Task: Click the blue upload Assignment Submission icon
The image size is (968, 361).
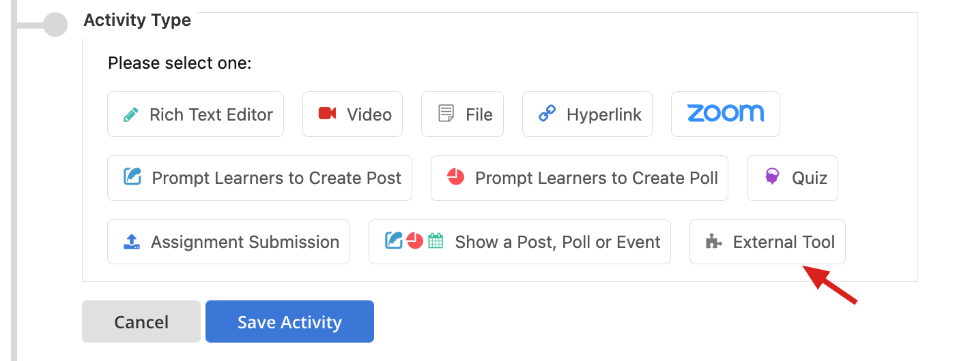Action: pyautogui.click(x=132, y=242)
